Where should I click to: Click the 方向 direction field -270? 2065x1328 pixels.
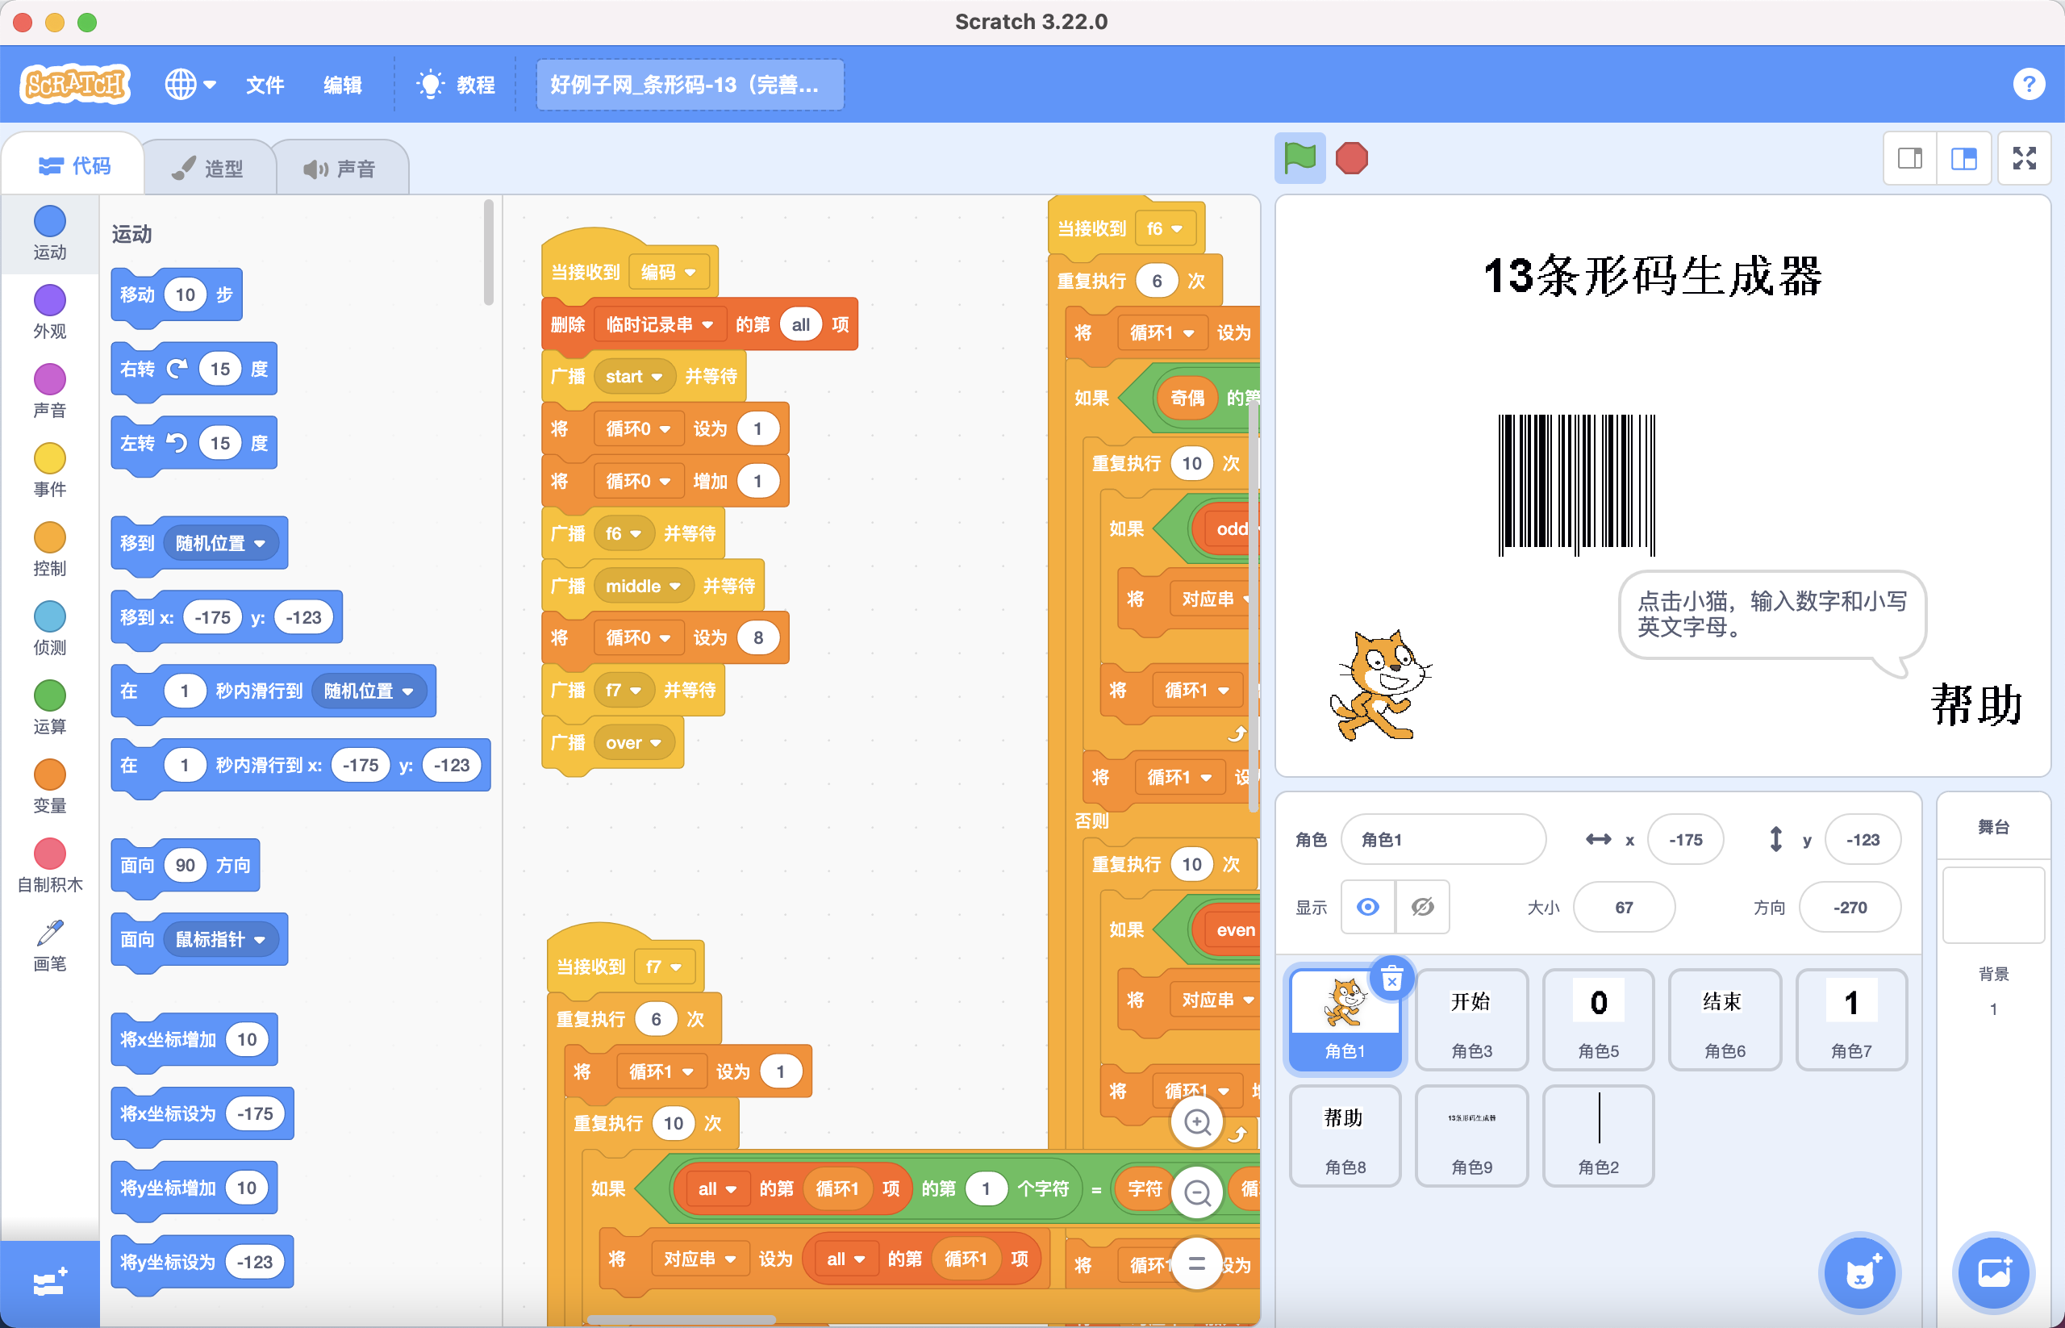coord(1850,907)
